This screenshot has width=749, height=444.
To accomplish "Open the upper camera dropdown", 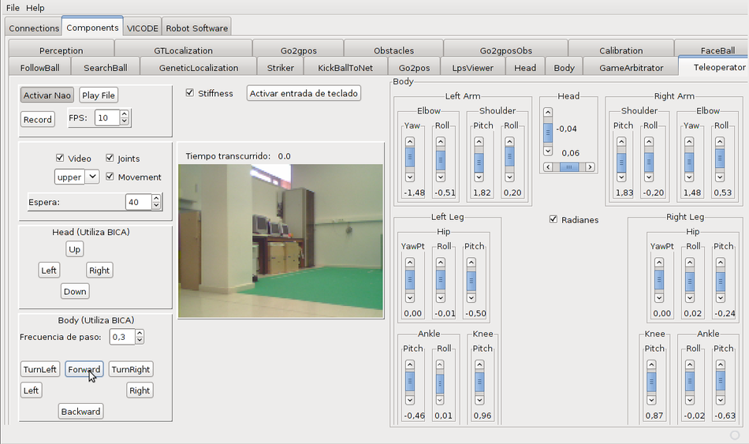I will click(92, 177).
